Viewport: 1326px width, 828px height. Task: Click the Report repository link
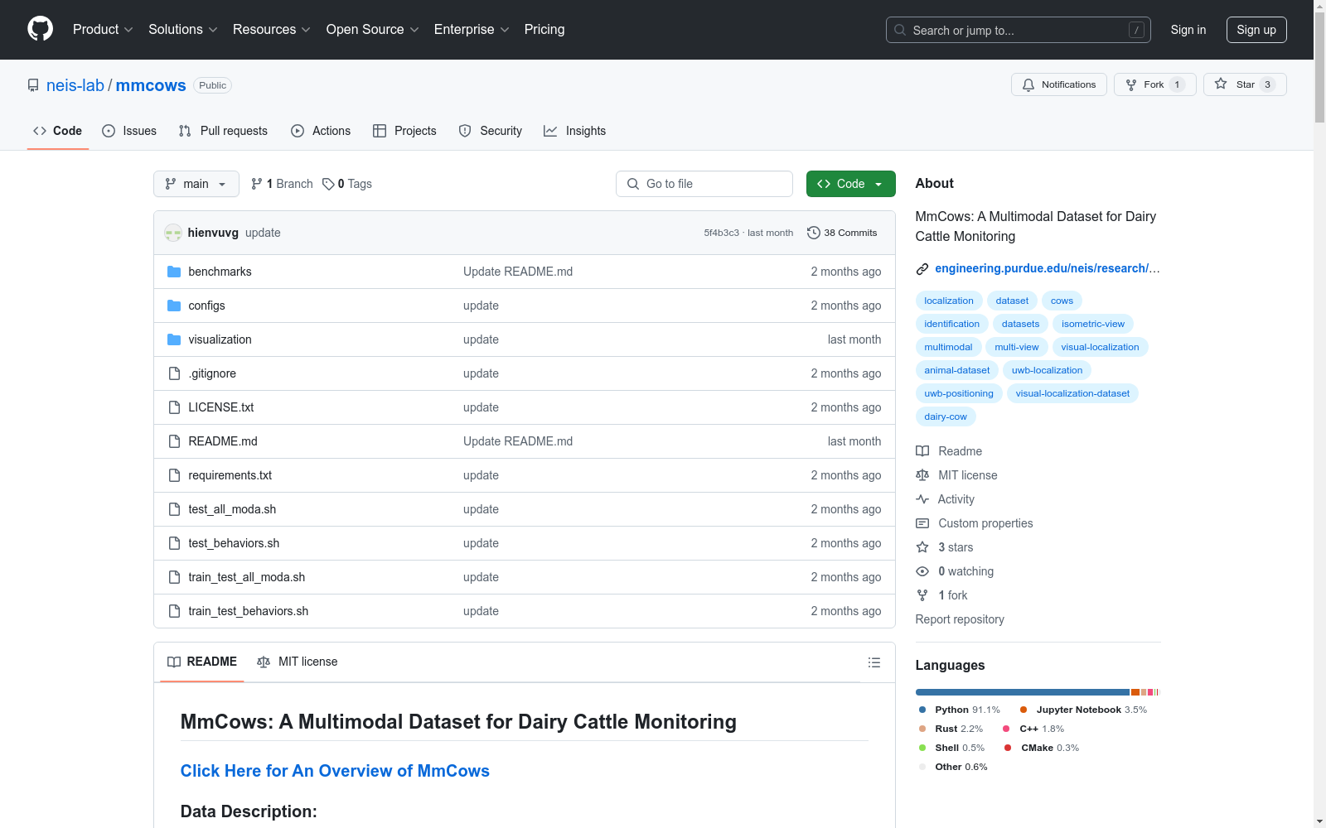tap(960, 619)
